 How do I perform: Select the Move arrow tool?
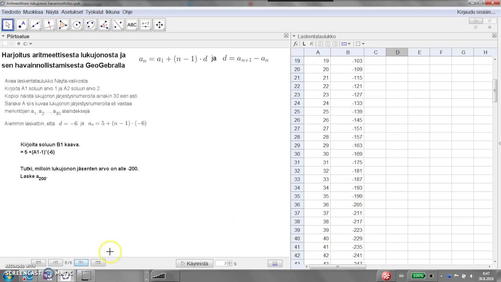tap(8, 25)
